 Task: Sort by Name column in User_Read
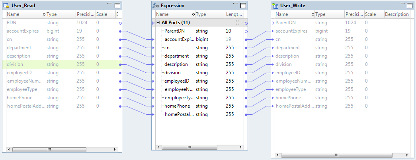[24, 14]
